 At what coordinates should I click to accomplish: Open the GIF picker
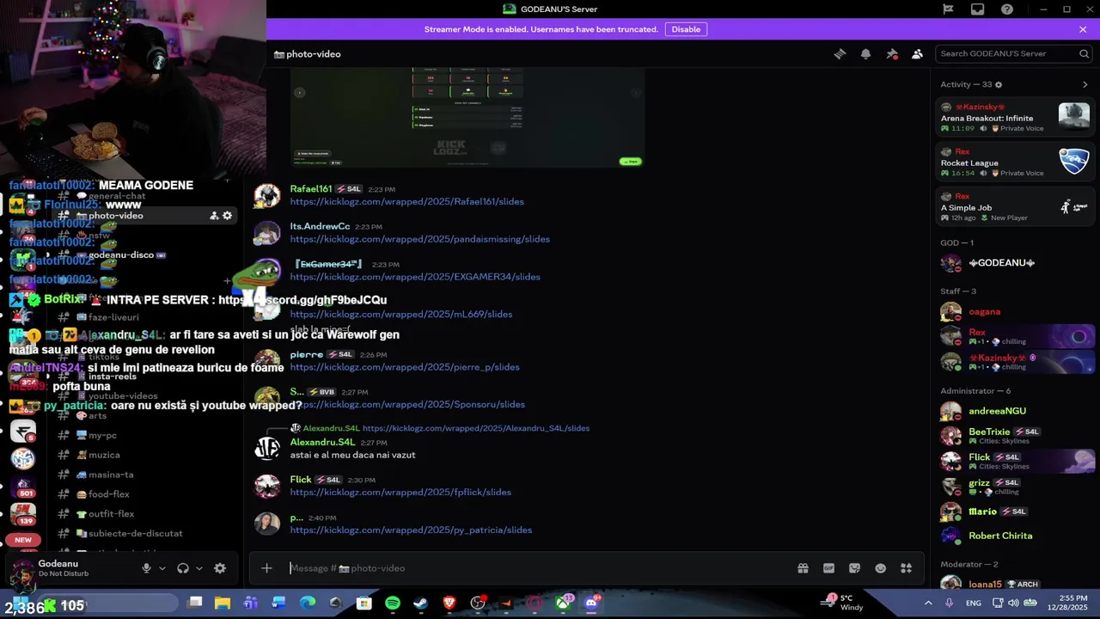coord(828,568)
